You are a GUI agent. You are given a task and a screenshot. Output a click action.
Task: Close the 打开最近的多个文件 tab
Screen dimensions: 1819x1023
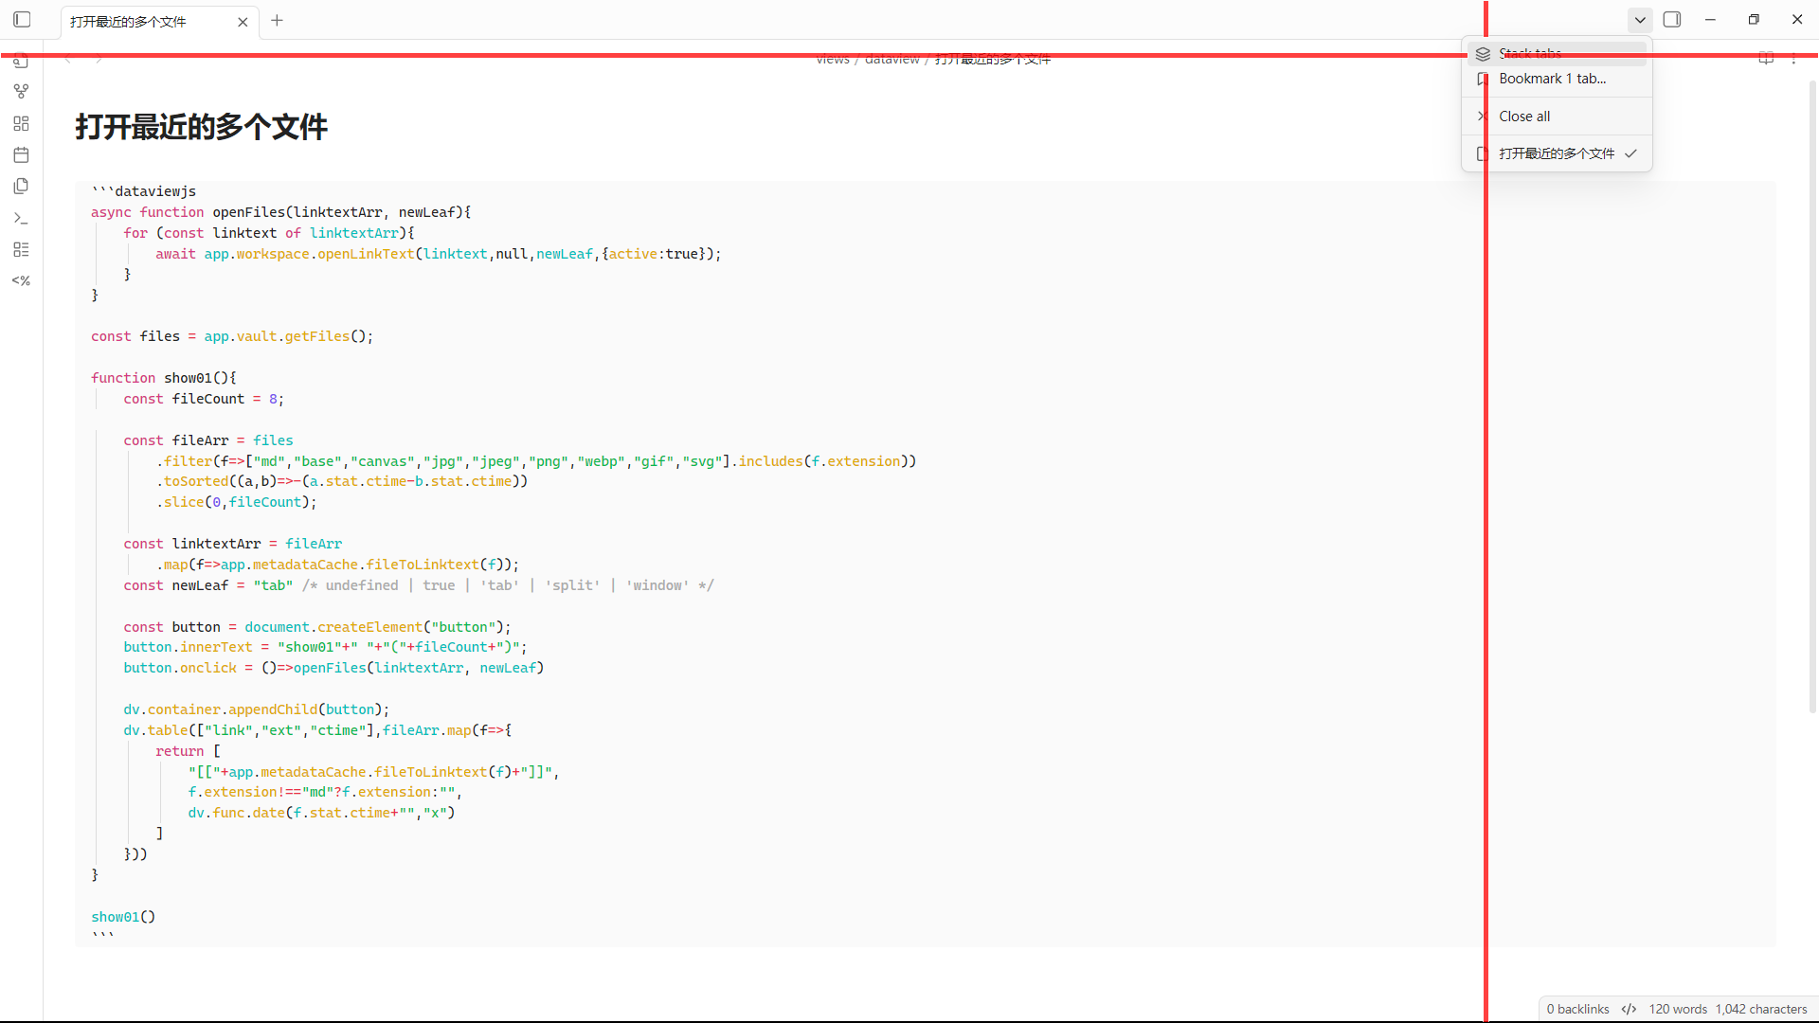(243, 22)
